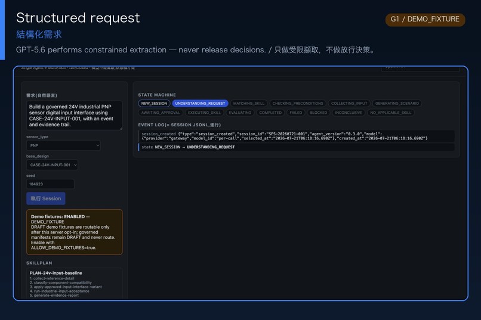
Task: Select the EVALUATING state chip
Action: coord(240,113)
